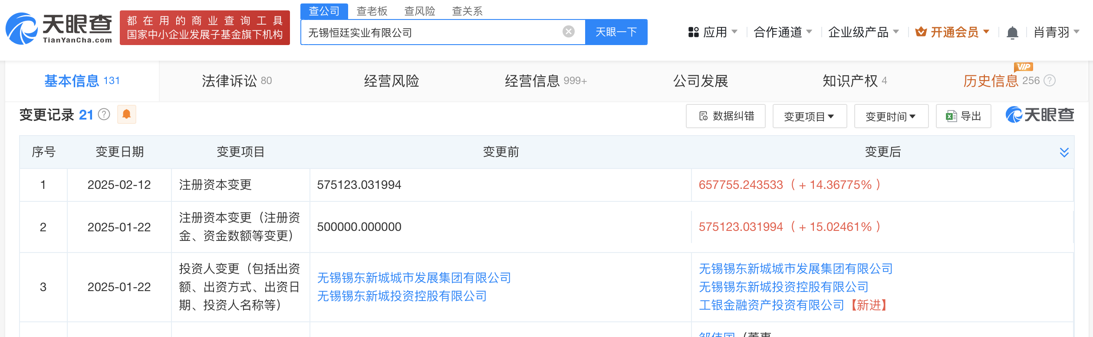
Task: Open the 肖青羽 user menu
Action: point(1057,32)
